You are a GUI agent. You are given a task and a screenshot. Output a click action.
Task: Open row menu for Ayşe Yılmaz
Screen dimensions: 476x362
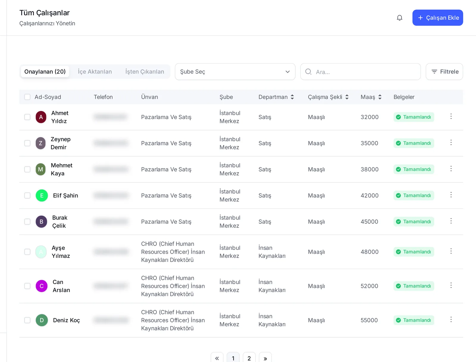point(451,251)
